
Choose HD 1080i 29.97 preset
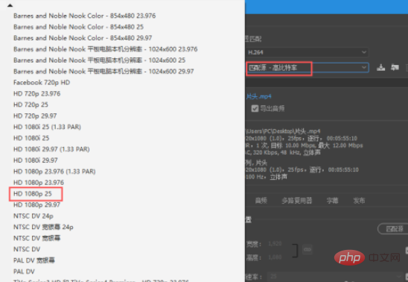[x=36, y=160]
